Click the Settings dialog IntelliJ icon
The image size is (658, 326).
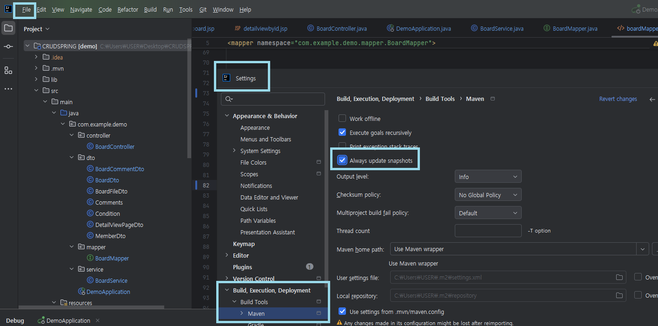coord(227,78)
